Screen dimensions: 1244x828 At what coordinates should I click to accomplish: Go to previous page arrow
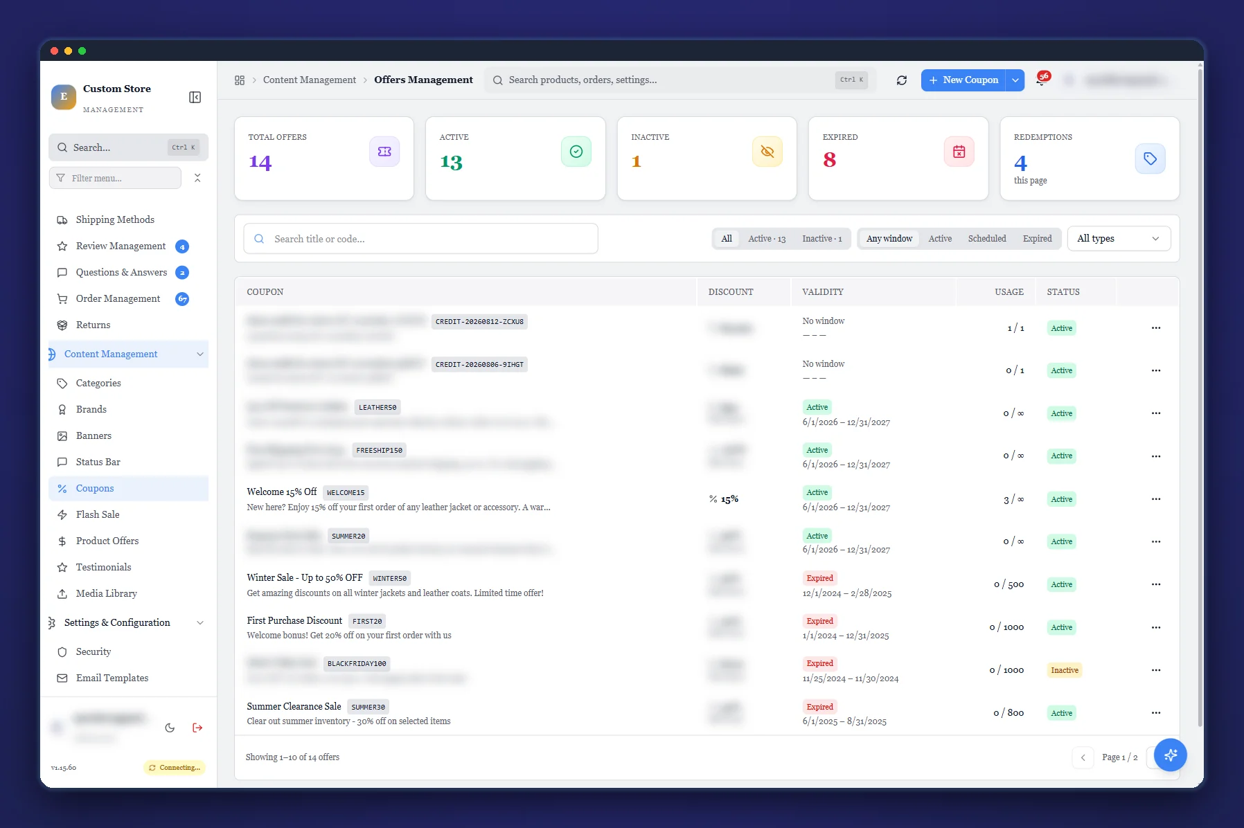(x=1083, y=757)
